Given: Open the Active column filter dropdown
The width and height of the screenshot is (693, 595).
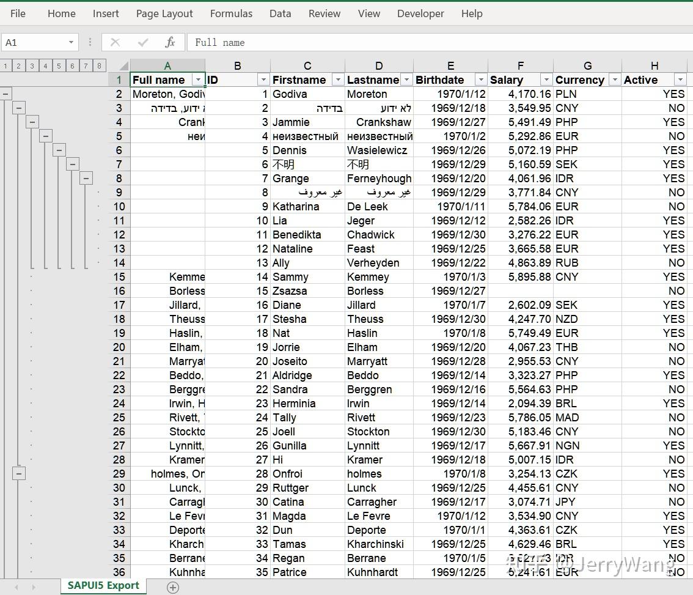Looking at the screenshot, I should coord(680,80).
